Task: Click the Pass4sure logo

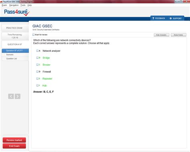Action: pos(17,12)
